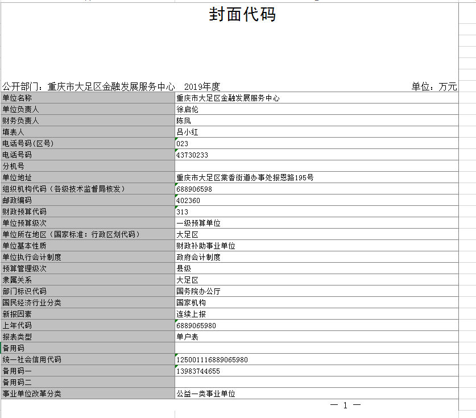Select the 上年代码 label cell
This screenshot has width=476, height=418.
point(88,325)
